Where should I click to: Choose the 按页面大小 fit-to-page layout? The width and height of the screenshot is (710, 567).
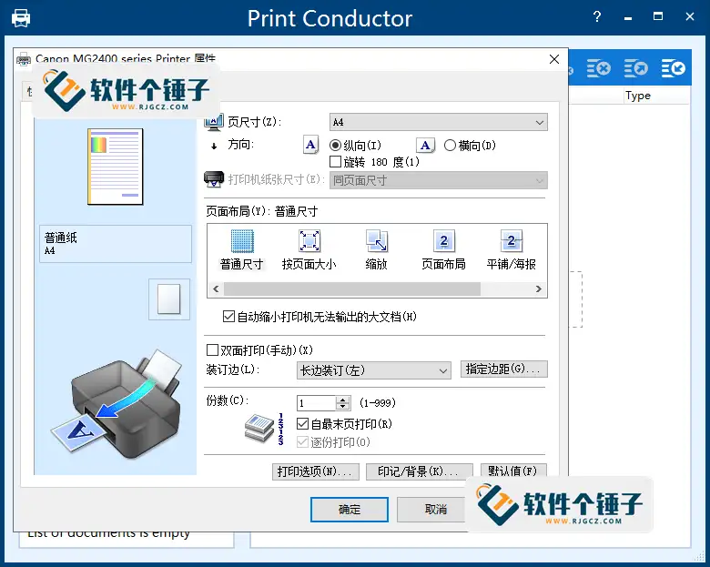[309, 241]
